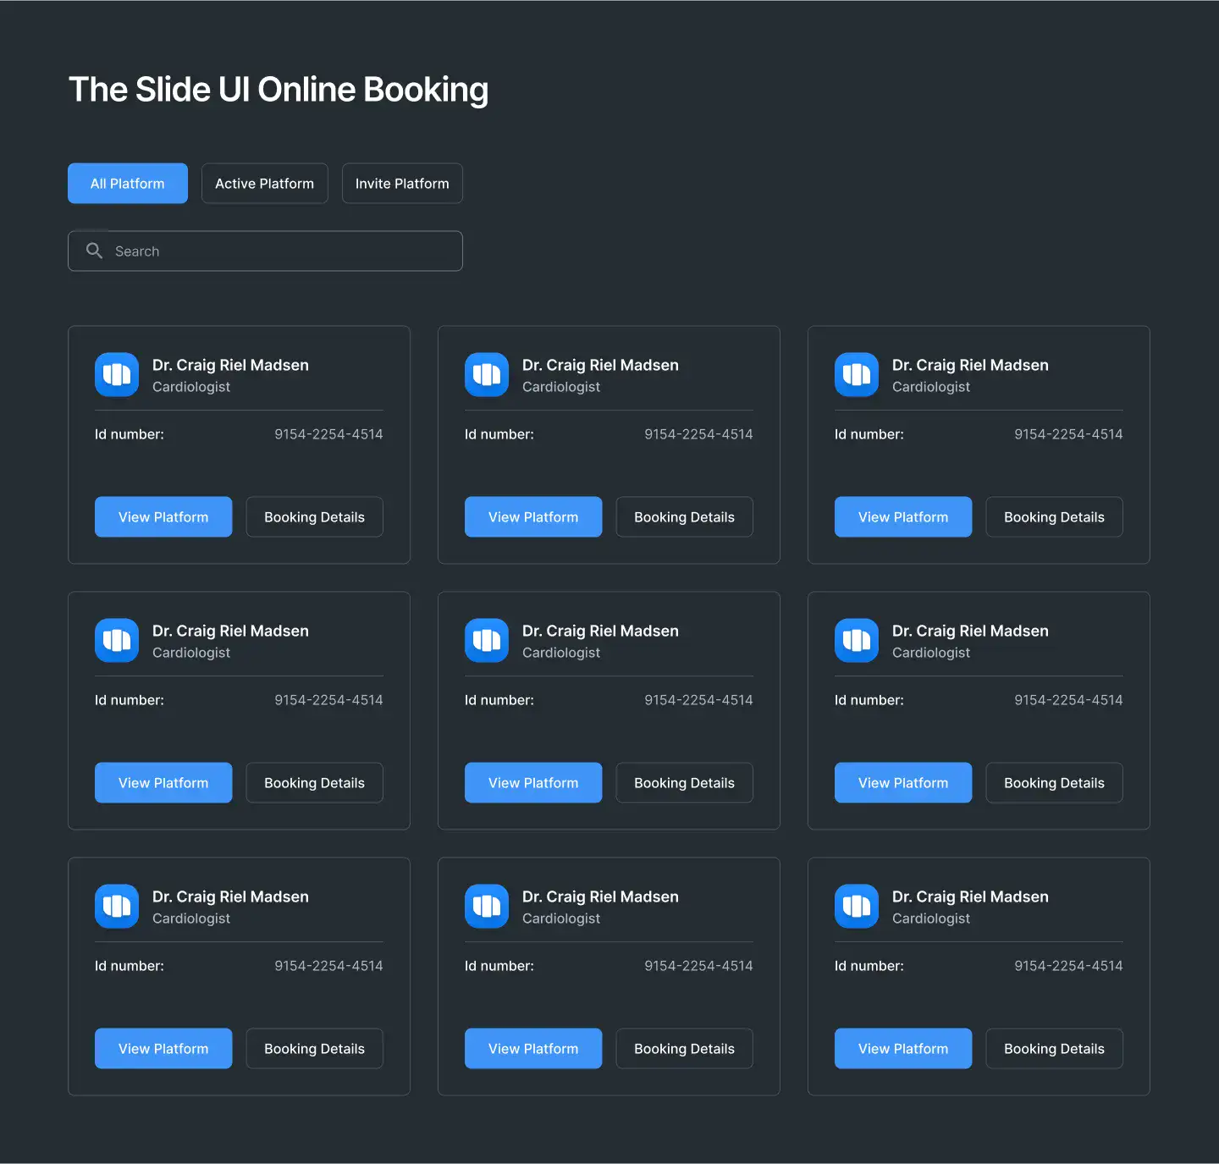Choose View Platform in middle-row left card

(x=163, y=782)
